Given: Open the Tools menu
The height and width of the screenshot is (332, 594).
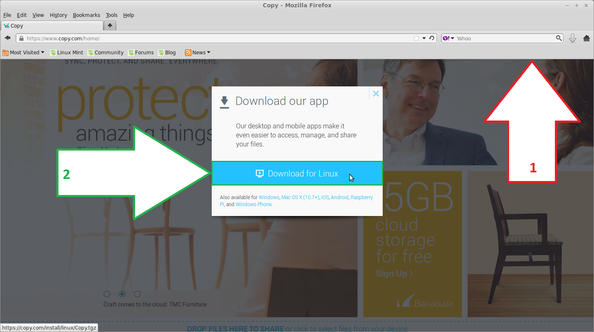Looking at the screenshot, I should pyautogui.click(x=111, y=15).
